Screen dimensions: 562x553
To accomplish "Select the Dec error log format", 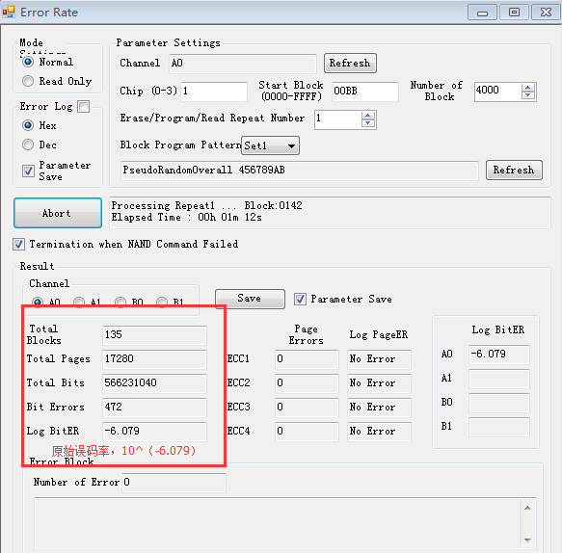I will 28,145.
